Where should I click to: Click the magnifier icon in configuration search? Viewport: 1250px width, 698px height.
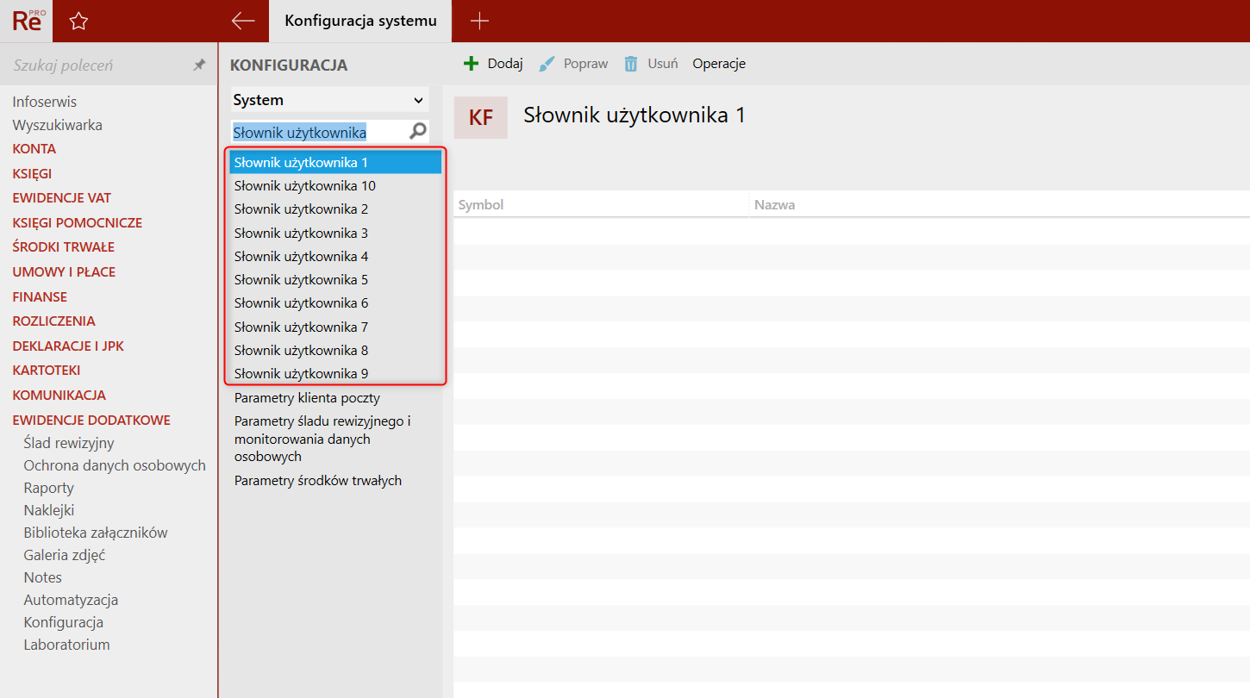point(417,132)
